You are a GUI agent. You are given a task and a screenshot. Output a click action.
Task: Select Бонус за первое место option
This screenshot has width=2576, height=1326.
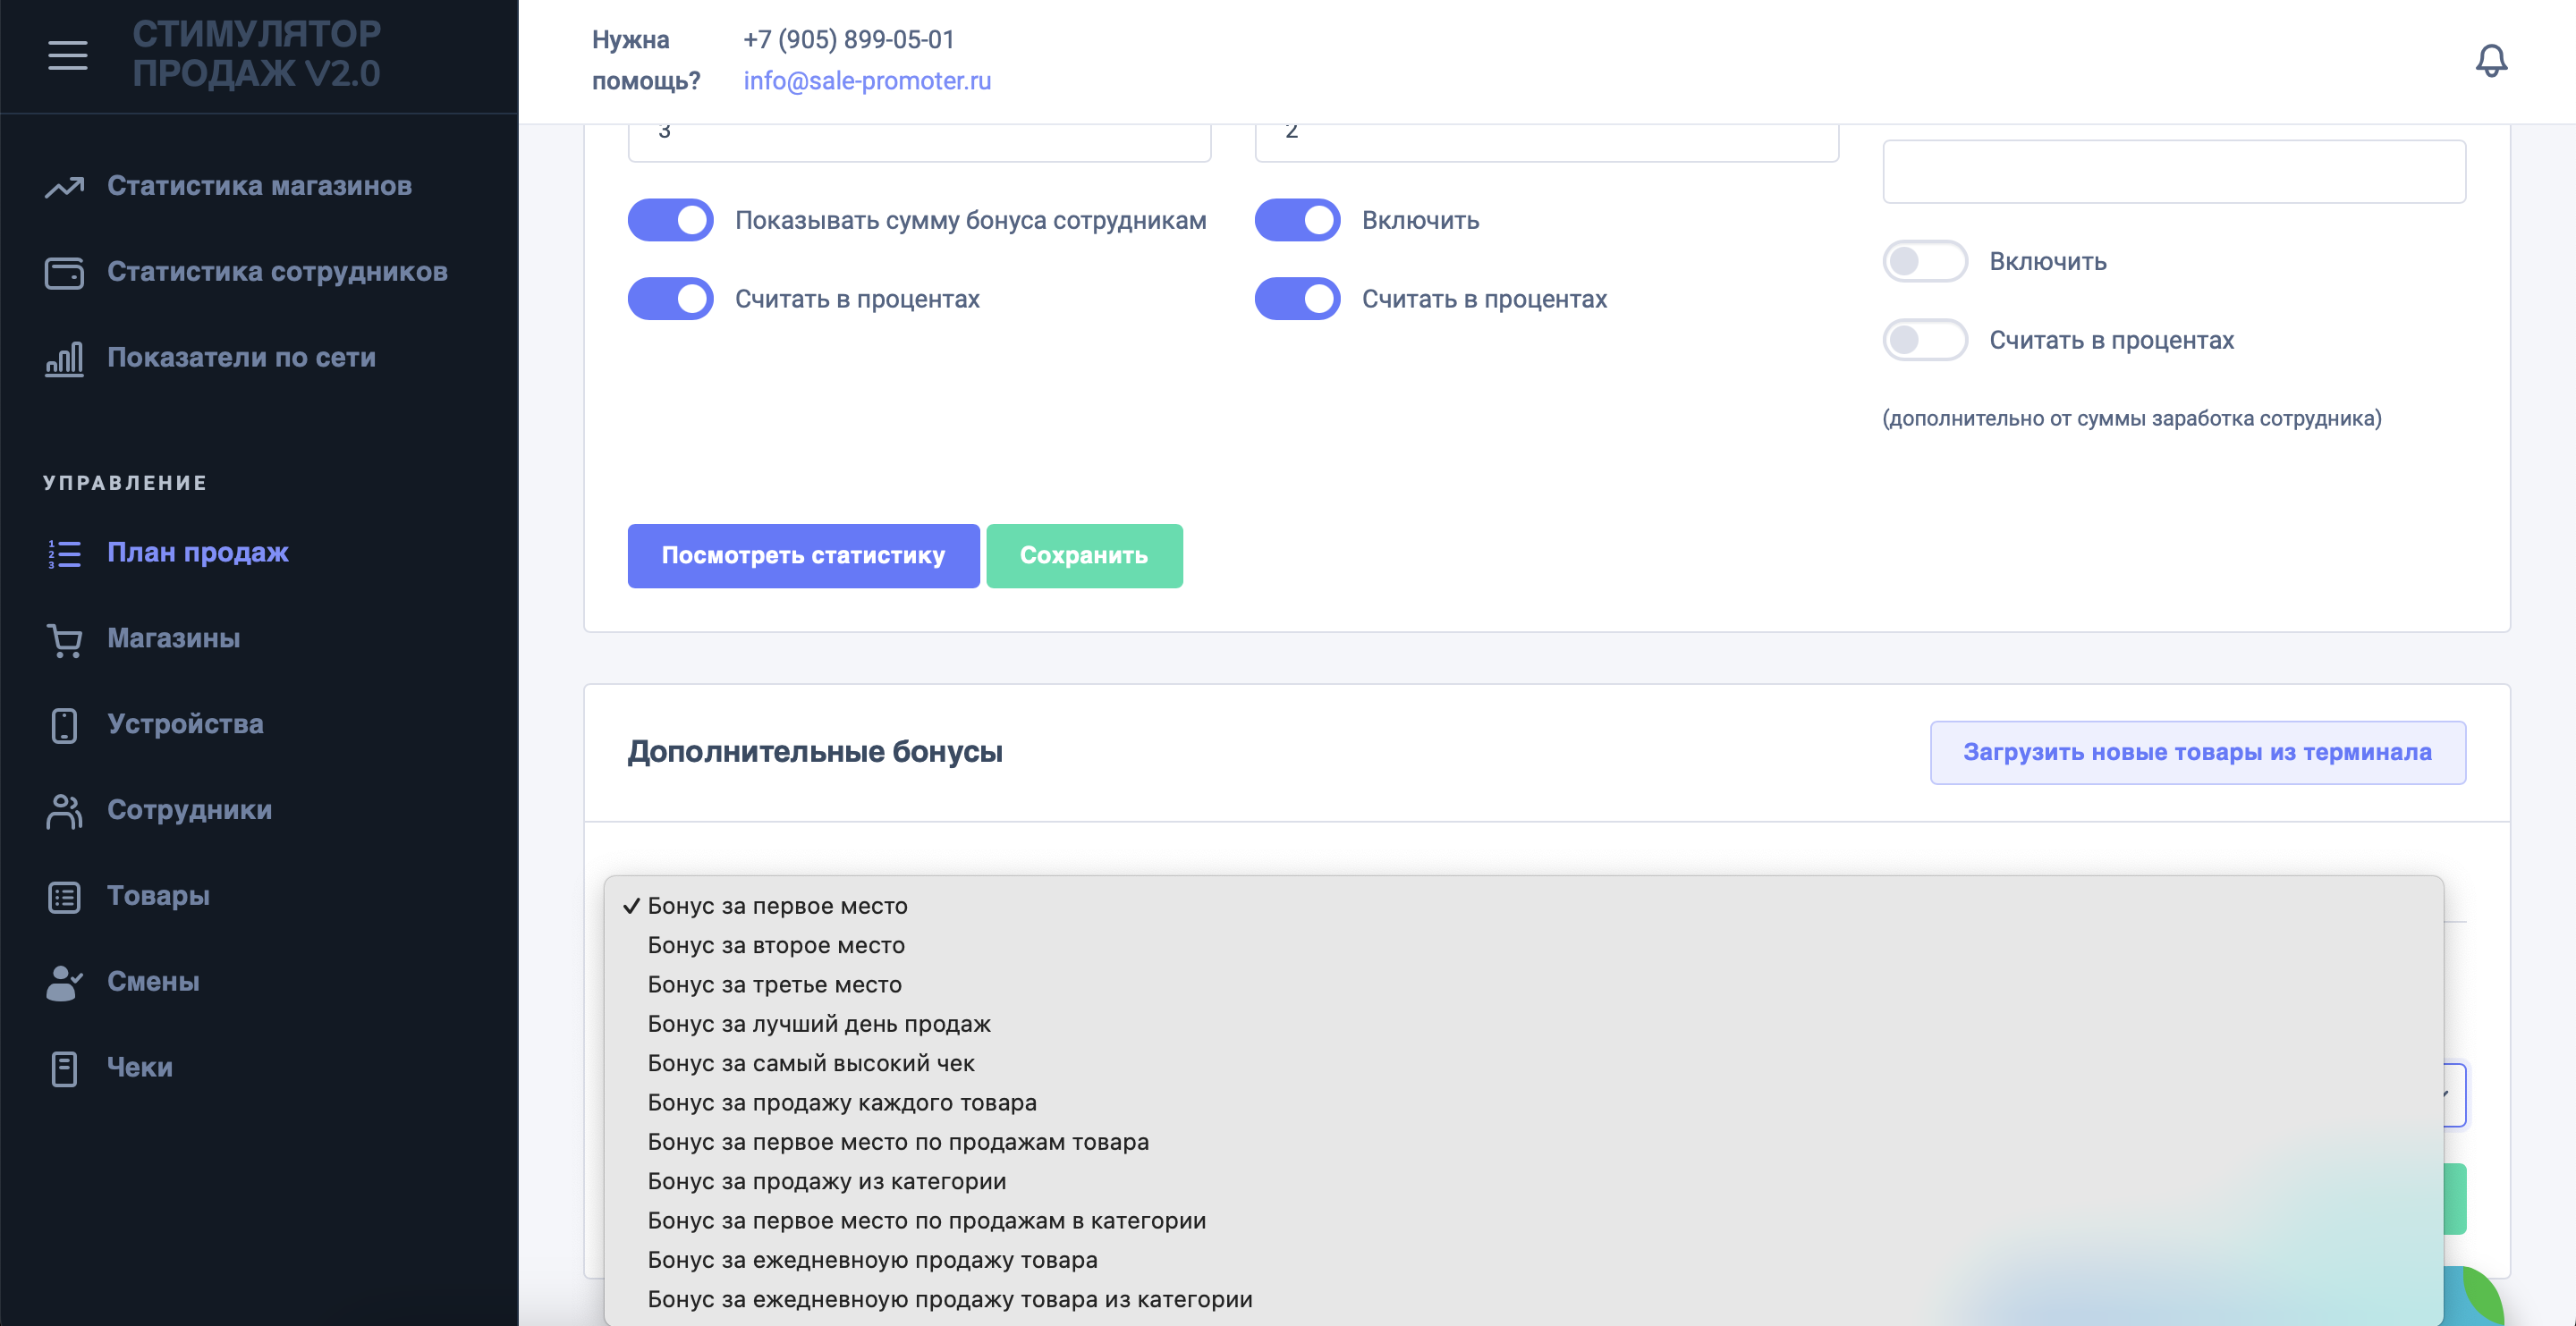[x=1523, y=906]
